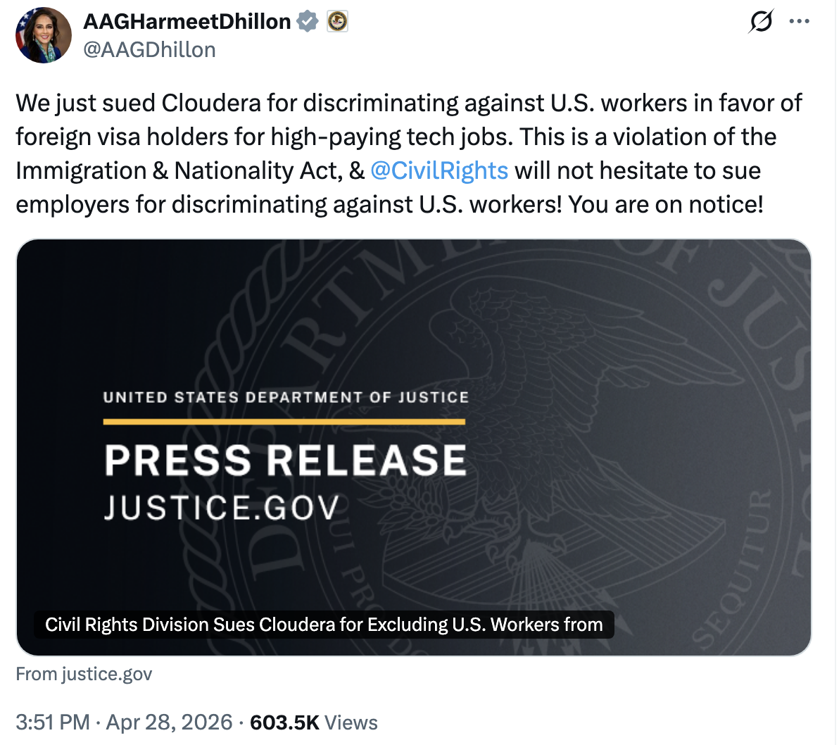
Task: Click the DOJ seal affiliation badge
Action: coord(338,21)
